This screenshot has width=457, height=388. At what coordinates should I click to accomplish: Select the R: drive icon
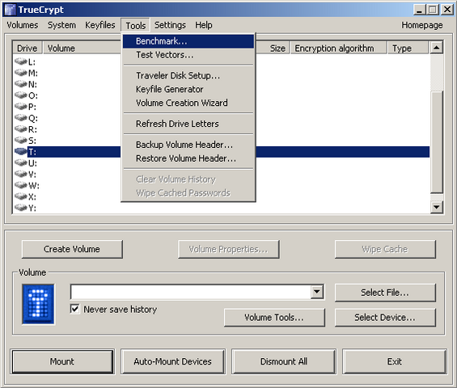click(x=21, y=129)
